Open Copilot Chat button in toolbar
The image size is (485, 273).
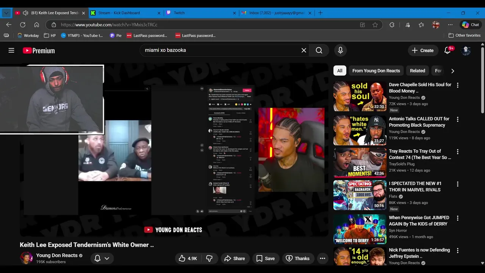(471, 25)
